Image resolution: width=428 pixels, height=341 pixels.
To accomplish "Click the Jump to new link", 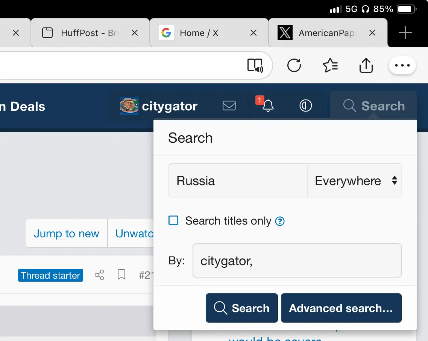I will (67, 234).
